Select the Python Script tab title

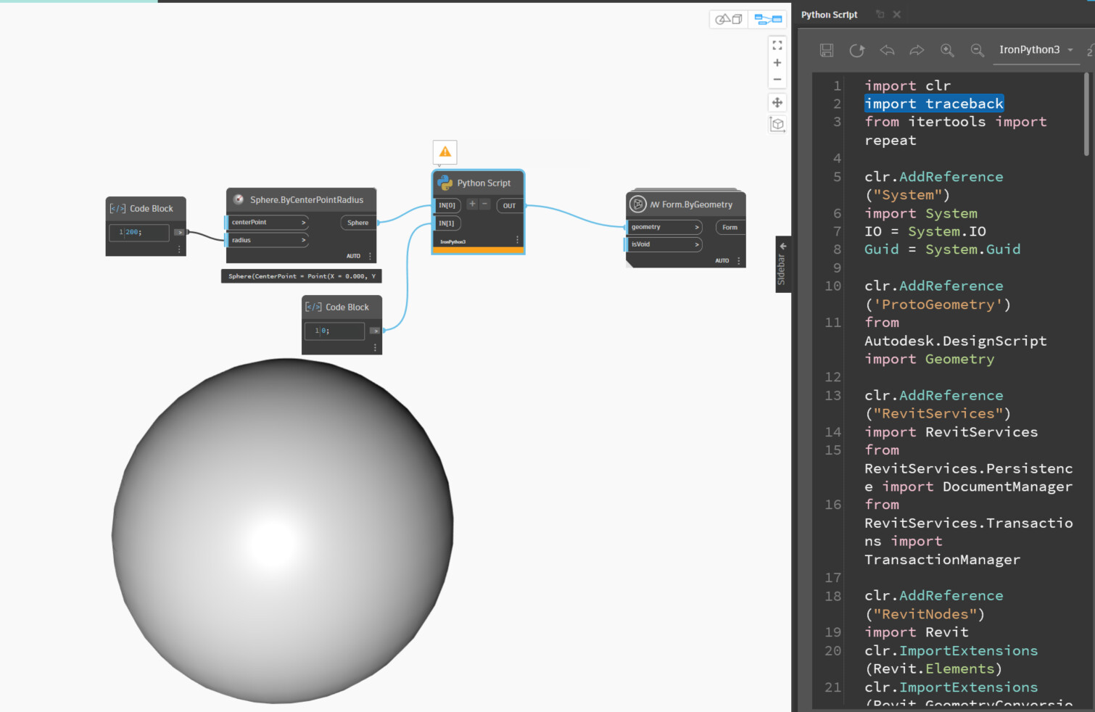[829, 15]
